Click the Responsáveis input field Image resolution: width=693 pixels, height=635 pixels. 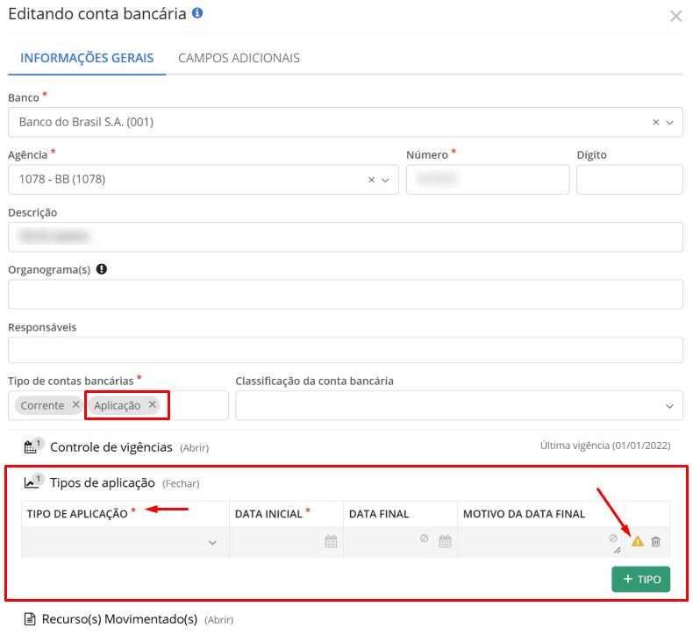pyautogui.click(x=345, y=350)
